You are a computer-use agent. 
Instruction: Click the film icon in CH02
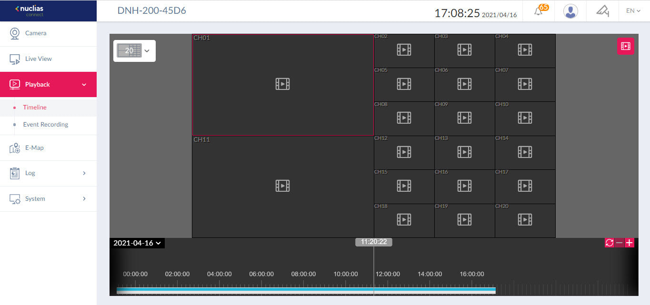404,49
